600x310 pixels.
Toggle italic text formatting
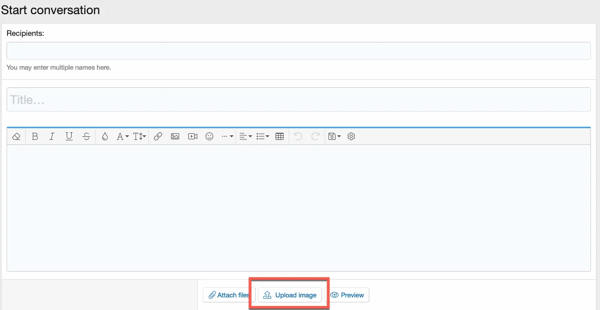click(x=51, y=136)
